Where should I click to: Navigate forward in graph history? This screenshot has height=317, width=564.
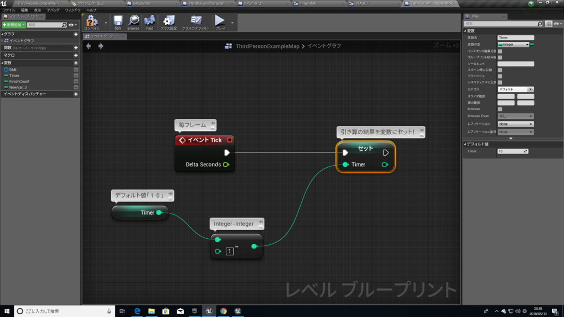[101, 46]
